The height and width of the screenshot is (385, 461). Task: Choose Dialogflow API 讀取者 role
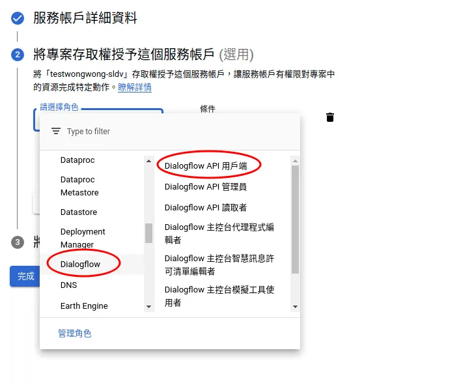click(x=206, y=208)
